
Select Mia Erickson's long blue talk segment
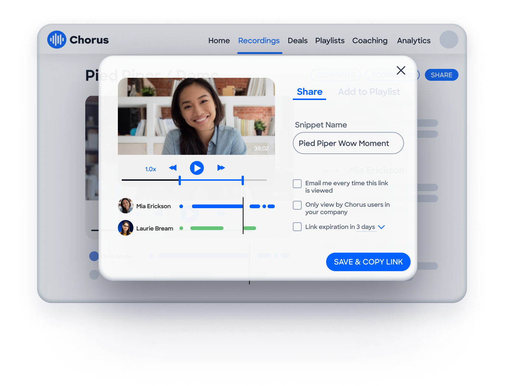click(x=218, y=206)
